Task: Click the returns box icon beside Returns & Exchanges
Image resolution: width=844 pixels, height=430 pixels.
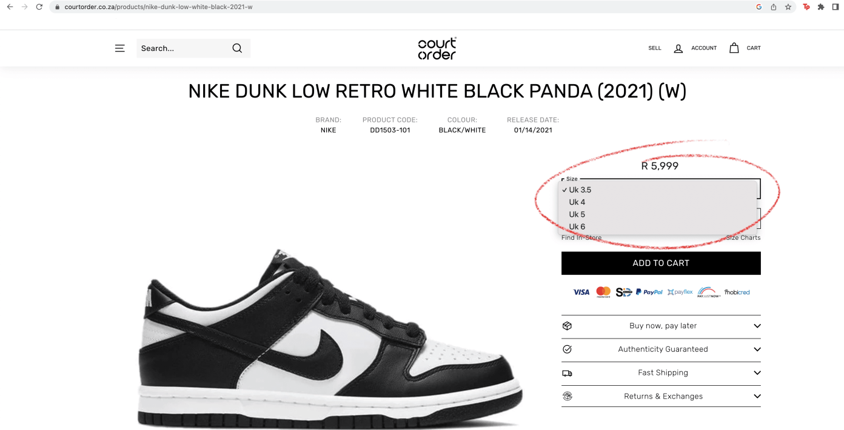Action: click(567, 396)
